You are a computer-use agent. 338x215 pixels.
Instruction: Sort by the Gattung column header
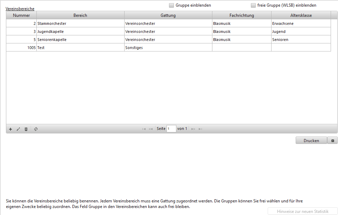point(168,15)
